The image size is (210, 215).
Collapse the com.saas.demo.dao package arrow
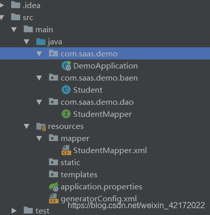(x=39, y=102)
